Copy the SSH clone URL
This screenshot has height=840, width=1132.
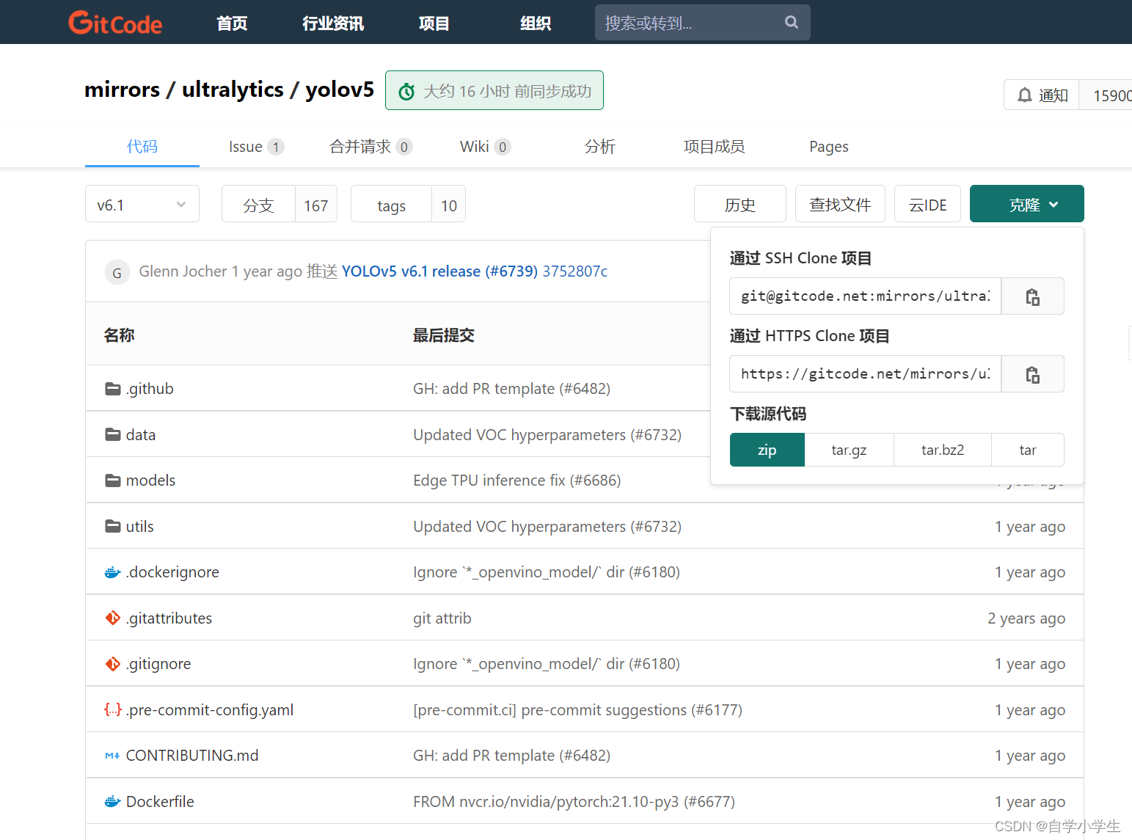click(1032, 296)
